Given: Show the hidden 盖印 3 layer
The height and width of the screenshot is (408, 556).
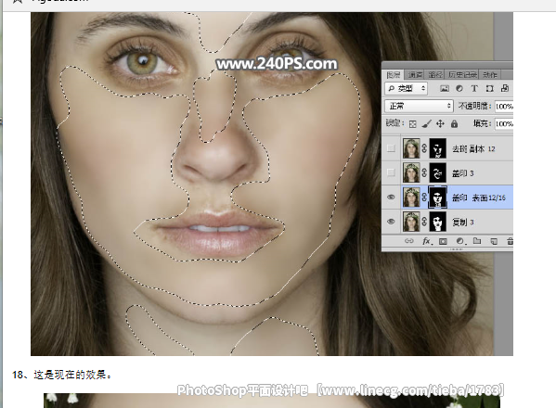Looking at the screenshot, I should 391,172.
